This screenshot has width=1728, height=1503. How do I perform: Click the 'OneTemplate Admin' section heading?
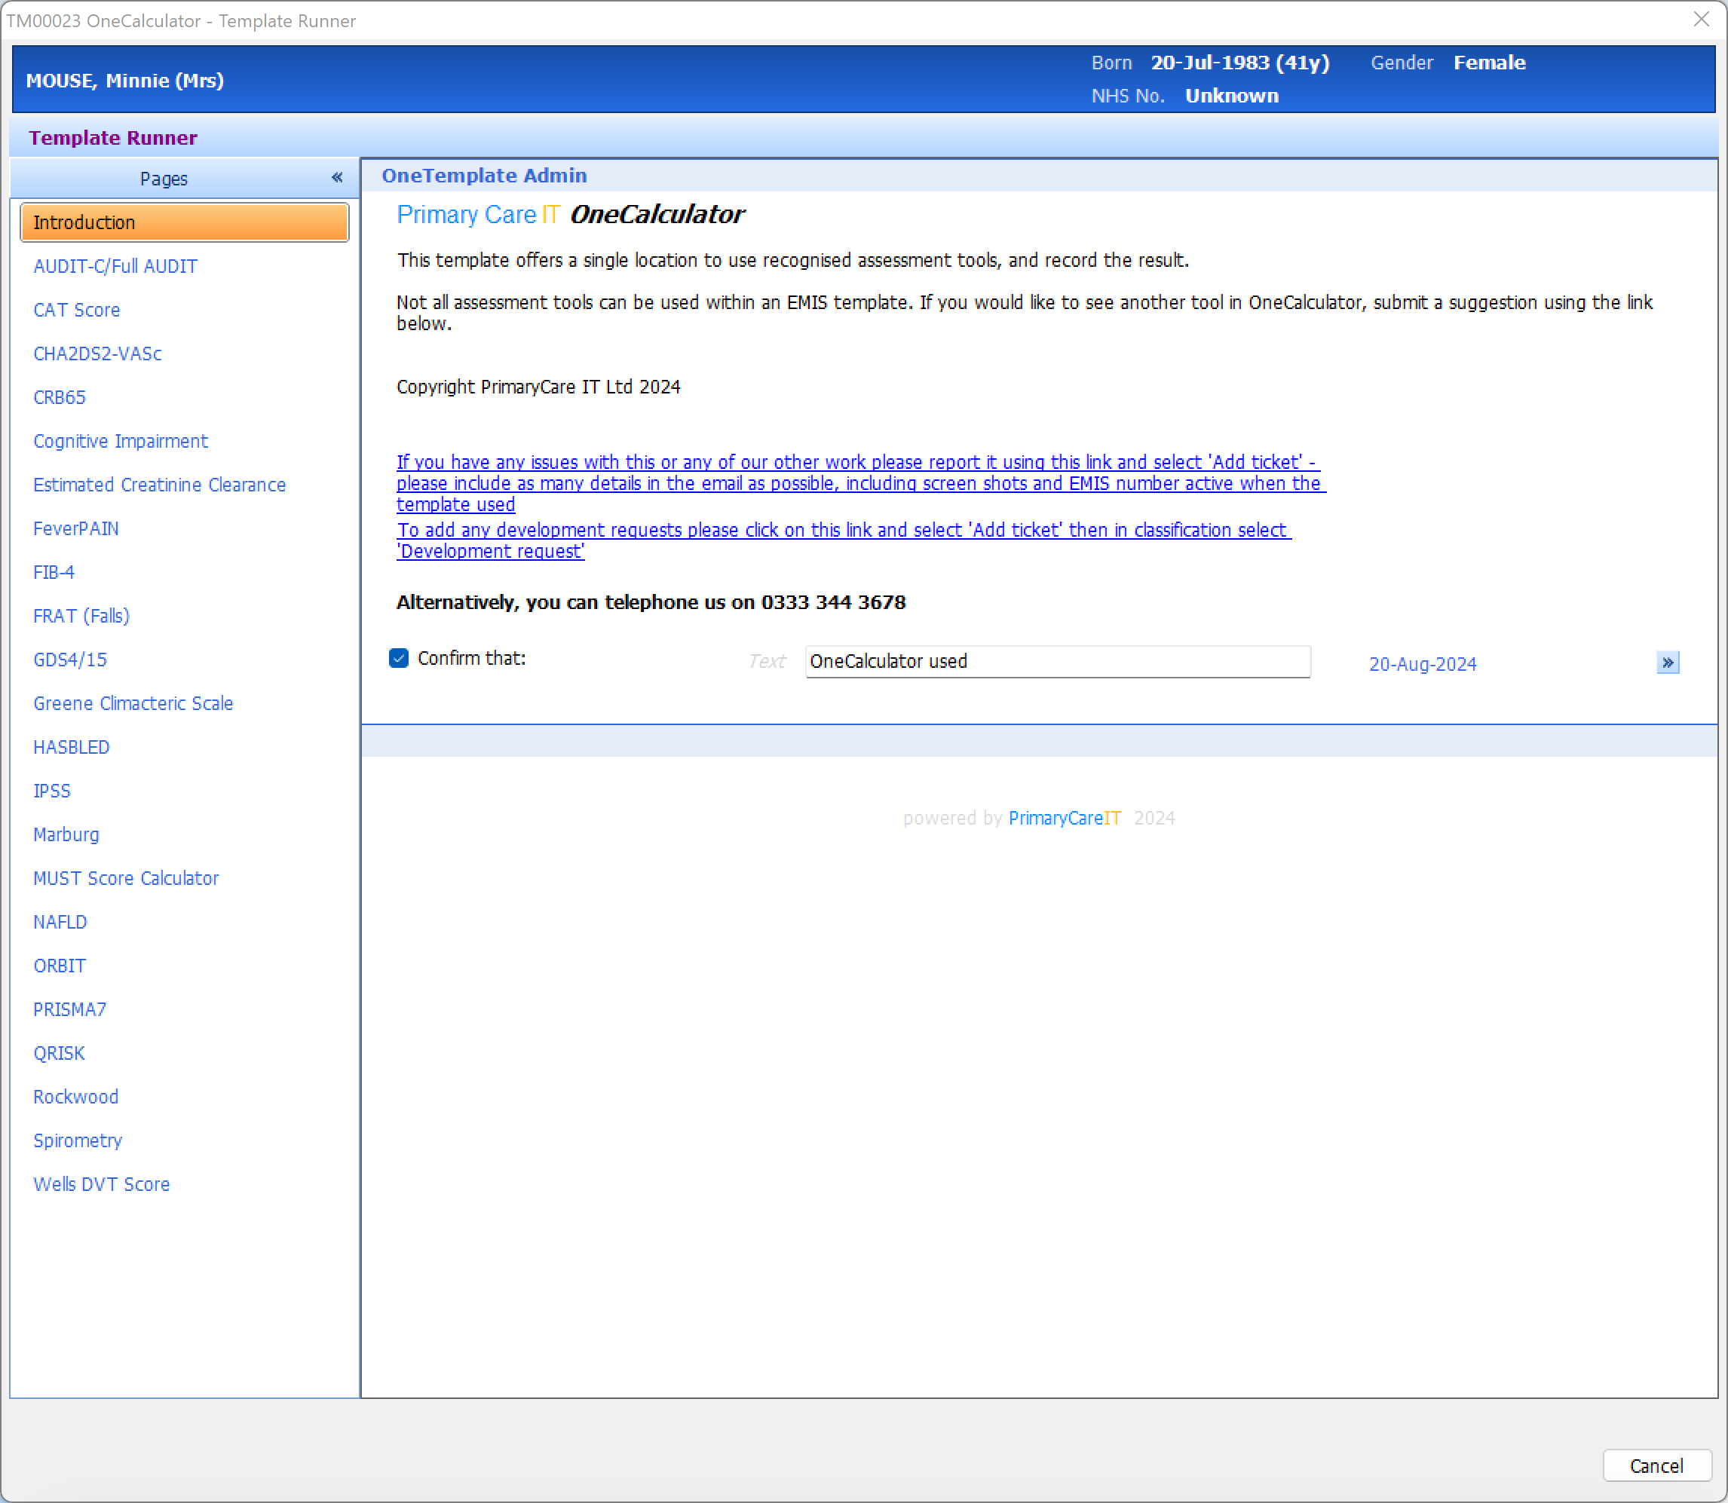coord(484,176)
